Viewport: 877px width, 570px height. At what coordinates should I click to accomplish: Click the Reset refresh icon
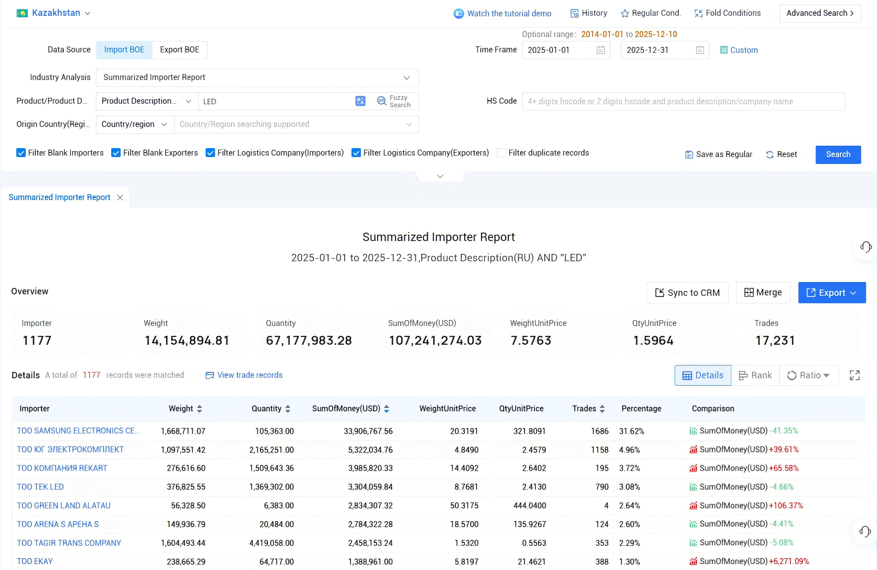tap(770, 155)
